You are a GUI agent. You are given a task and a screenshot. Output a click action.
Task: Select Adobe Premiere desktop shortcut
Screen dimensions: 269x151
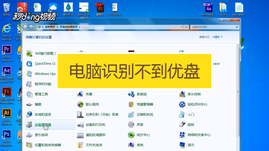click(x=7, y=53)
